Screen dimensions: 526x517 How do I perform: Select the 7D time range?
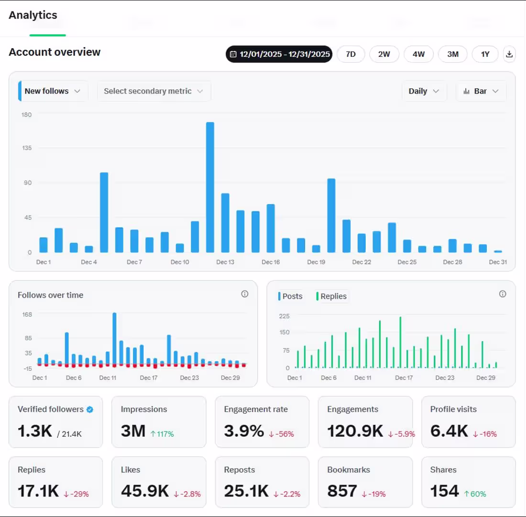(x=351, y=54)
